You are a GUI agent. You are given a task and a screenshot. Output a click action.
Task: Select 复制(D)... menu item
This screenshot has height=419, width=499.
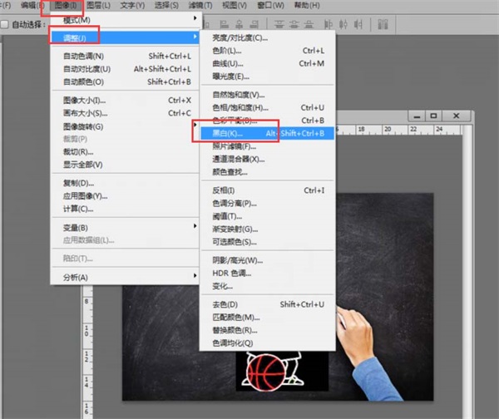(126, 183)
